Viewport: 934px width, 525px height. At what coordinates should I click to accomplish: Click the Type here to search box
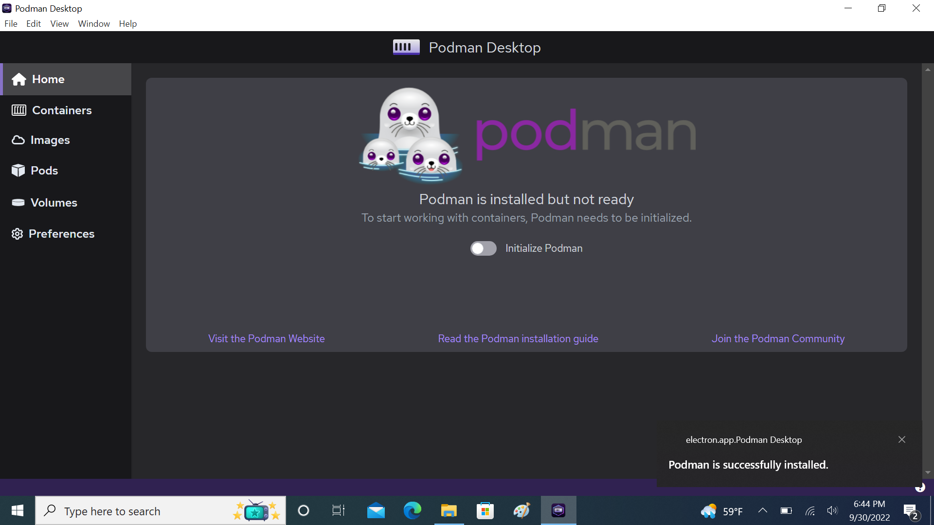(161, 511)
